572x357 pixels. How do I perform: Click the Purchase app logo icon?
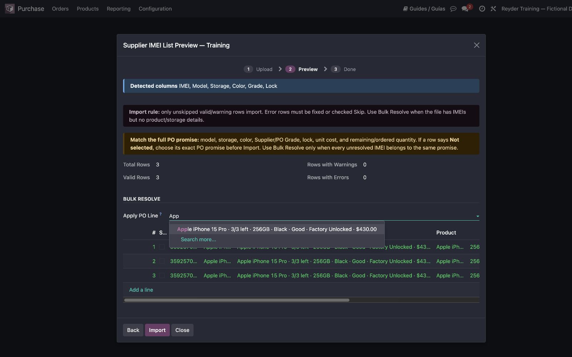(10, 9)
